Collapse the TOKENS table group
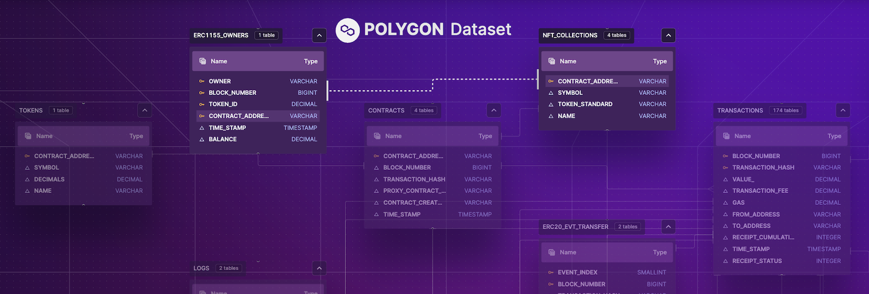The width and height of the screenshot is (869, 294). (x=145, y=111)
